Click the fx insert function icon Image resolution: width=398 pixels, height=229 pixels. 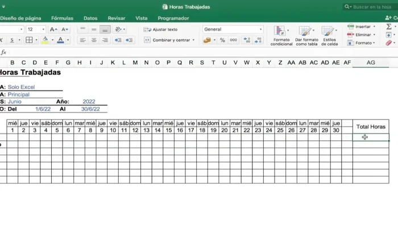(3, 52)
